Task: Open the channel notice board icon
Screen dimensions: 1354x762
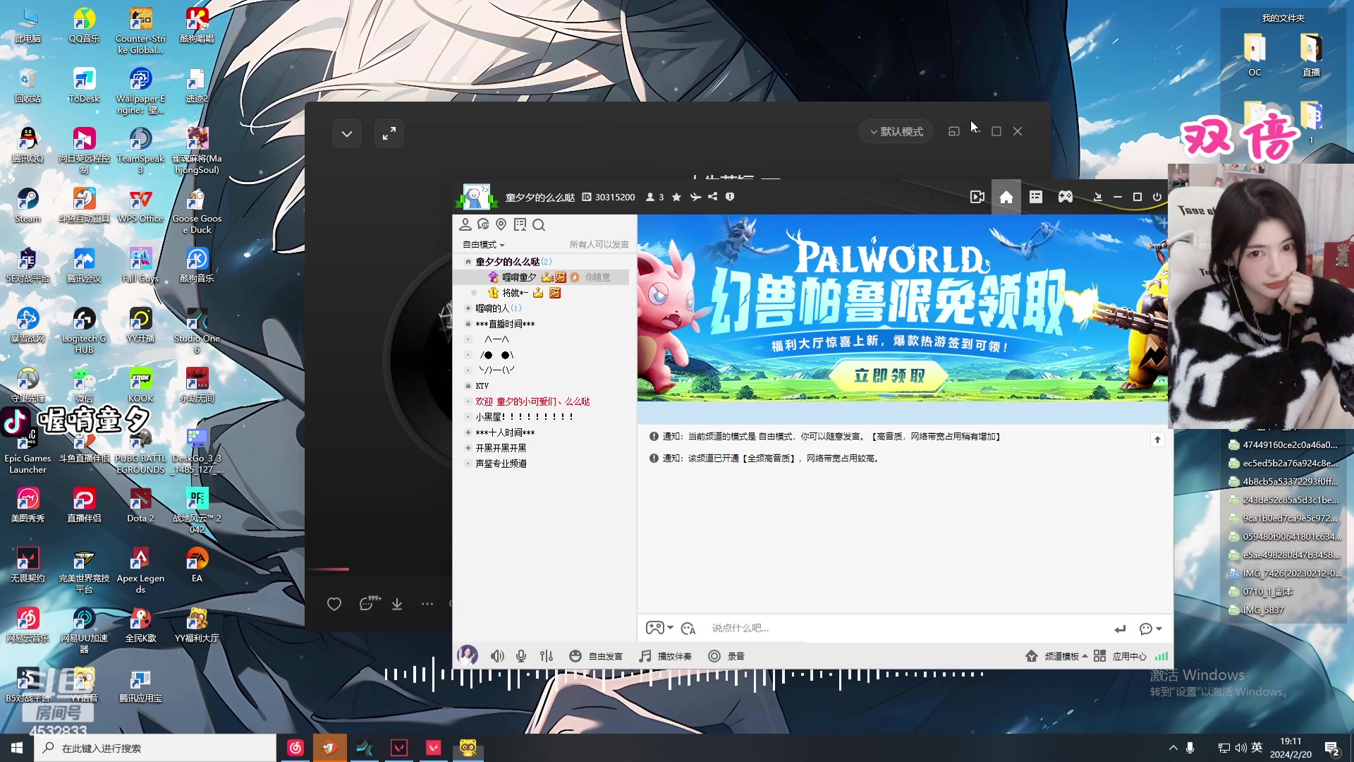Action: [x=520, y=224]
